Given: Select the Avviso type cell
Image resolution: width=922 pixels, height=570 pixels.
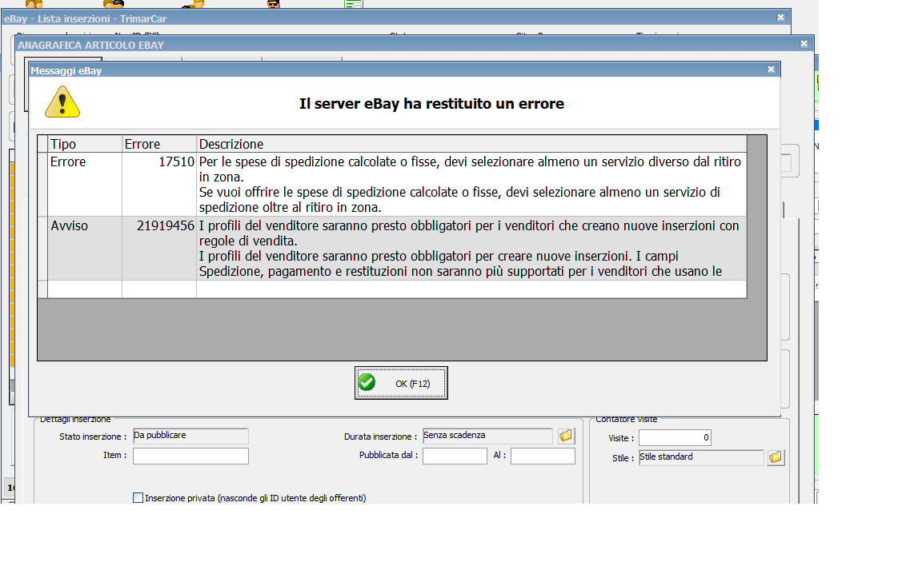Looking at the screenshot, I should pyautogui.click(x=85, y=249).
